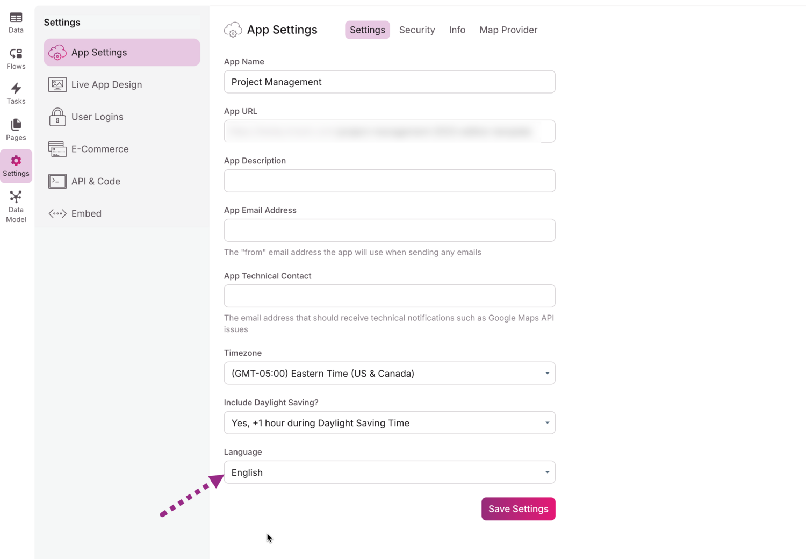Click the App Technical Contact field
Viewport: 806px width, 559px height.
tap(389, 296)
